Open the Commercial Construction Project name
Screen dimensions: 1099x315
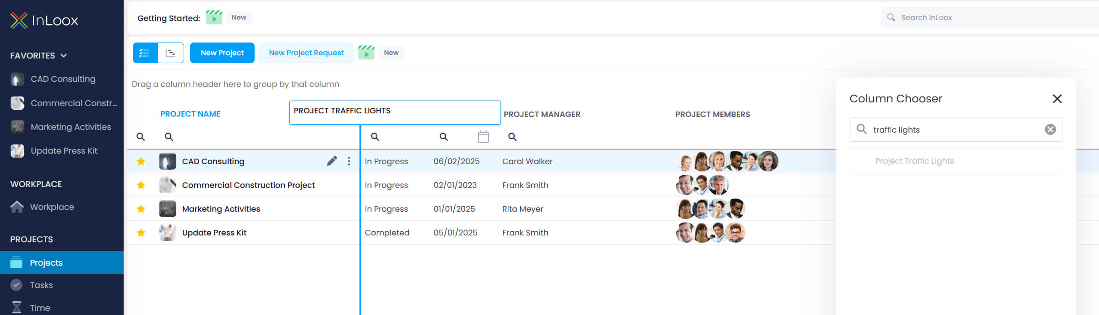point(248,185)
